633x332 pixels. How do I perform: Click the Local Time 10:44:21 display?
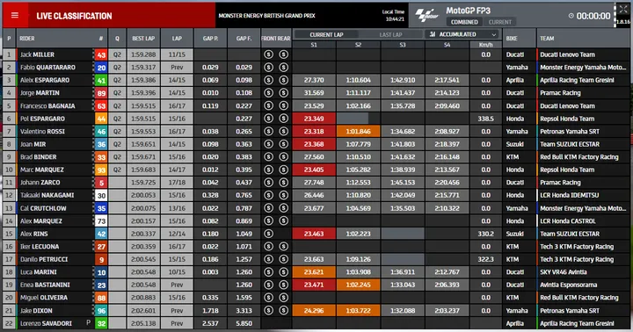[394, 15]
